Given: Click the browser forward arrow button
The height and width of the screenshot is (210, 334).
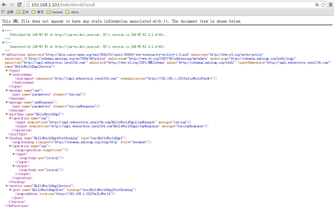Looking at the screenshot, I should tap(12, 5).
